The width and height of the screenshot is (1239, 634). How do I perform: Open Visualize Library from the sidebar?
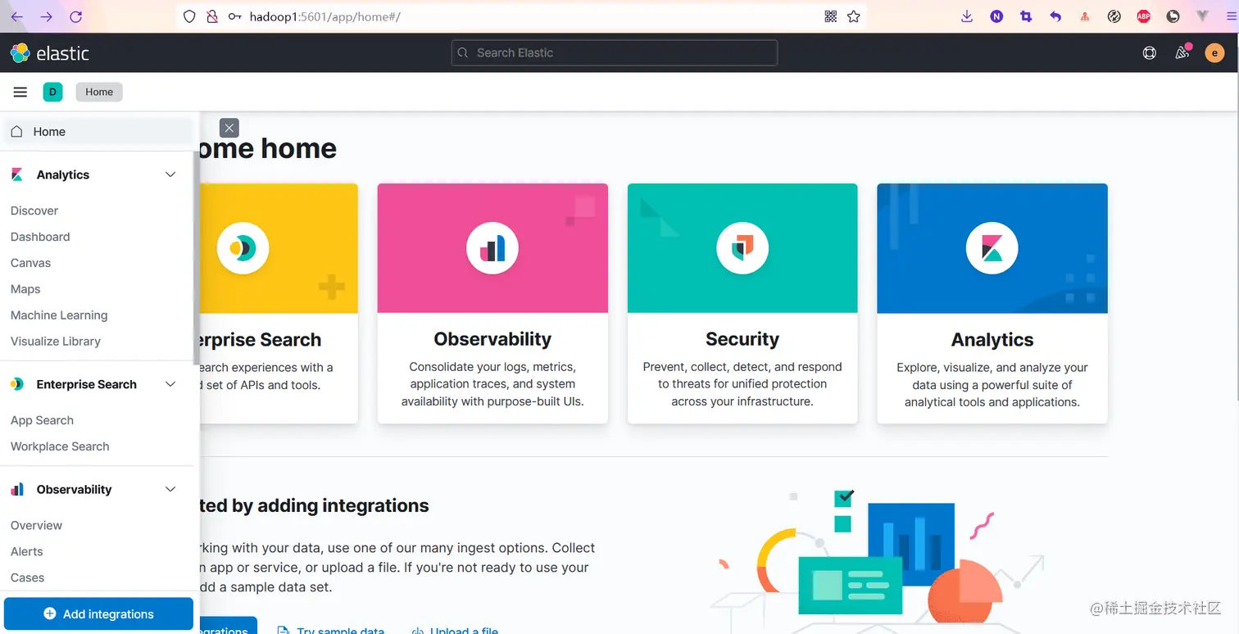click(56, 342)
